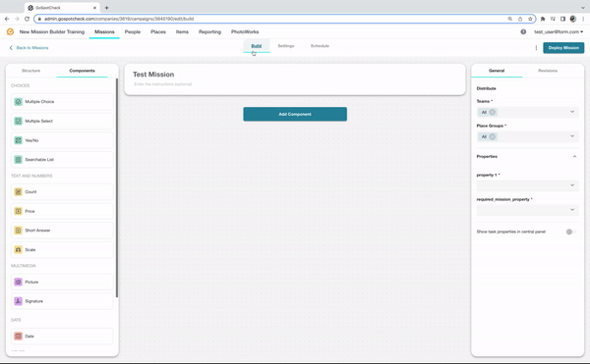Screen dimensions: 590x364
Task: Open the browser tab search chevron
Action: (x=583, y=8)
